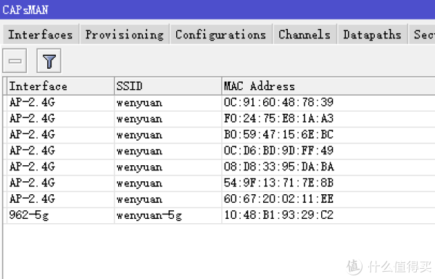Switch to the Interfaces tab

[x=41, y=34]
